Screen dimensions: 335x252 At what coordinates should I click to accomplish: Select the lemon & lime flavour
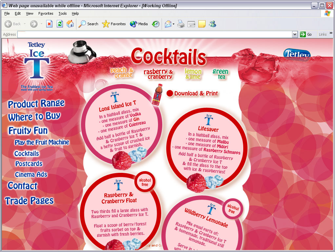tap(193, 74)
